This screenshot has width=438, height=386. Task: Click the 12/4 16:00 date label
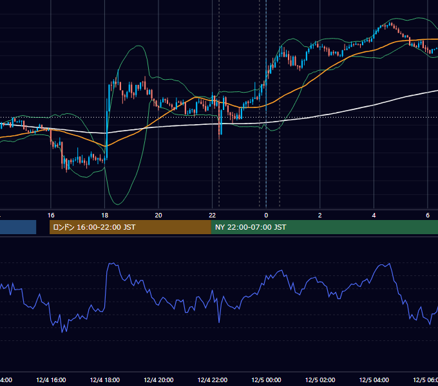51,380
